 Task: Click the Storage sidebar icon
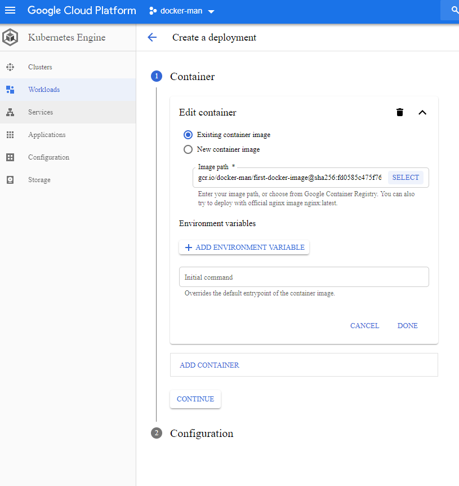tap(10, 180)
